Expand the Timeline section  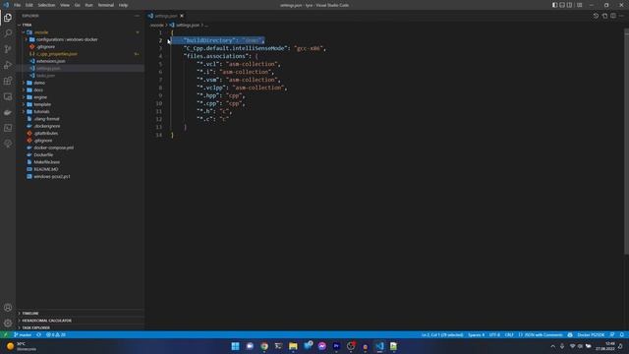(x=81, y=313)
